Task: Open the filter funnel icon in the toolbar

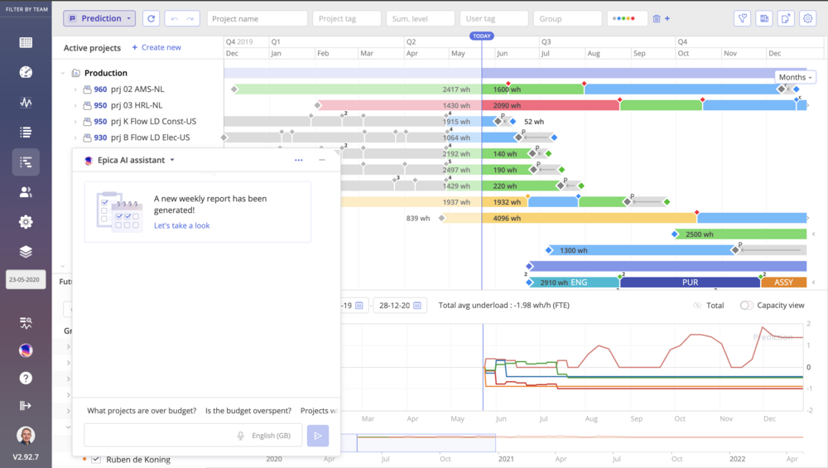Action: (x=743, y=18)
